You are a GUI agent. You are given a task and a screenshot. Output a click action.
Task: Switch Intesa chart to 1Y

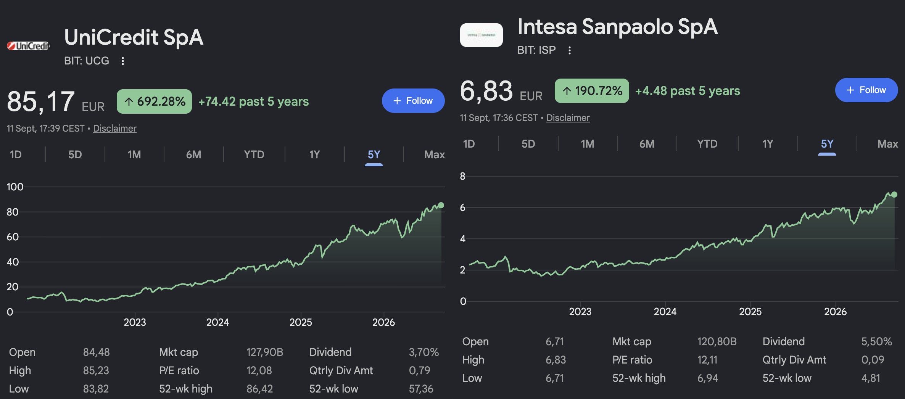coord(768,144)
